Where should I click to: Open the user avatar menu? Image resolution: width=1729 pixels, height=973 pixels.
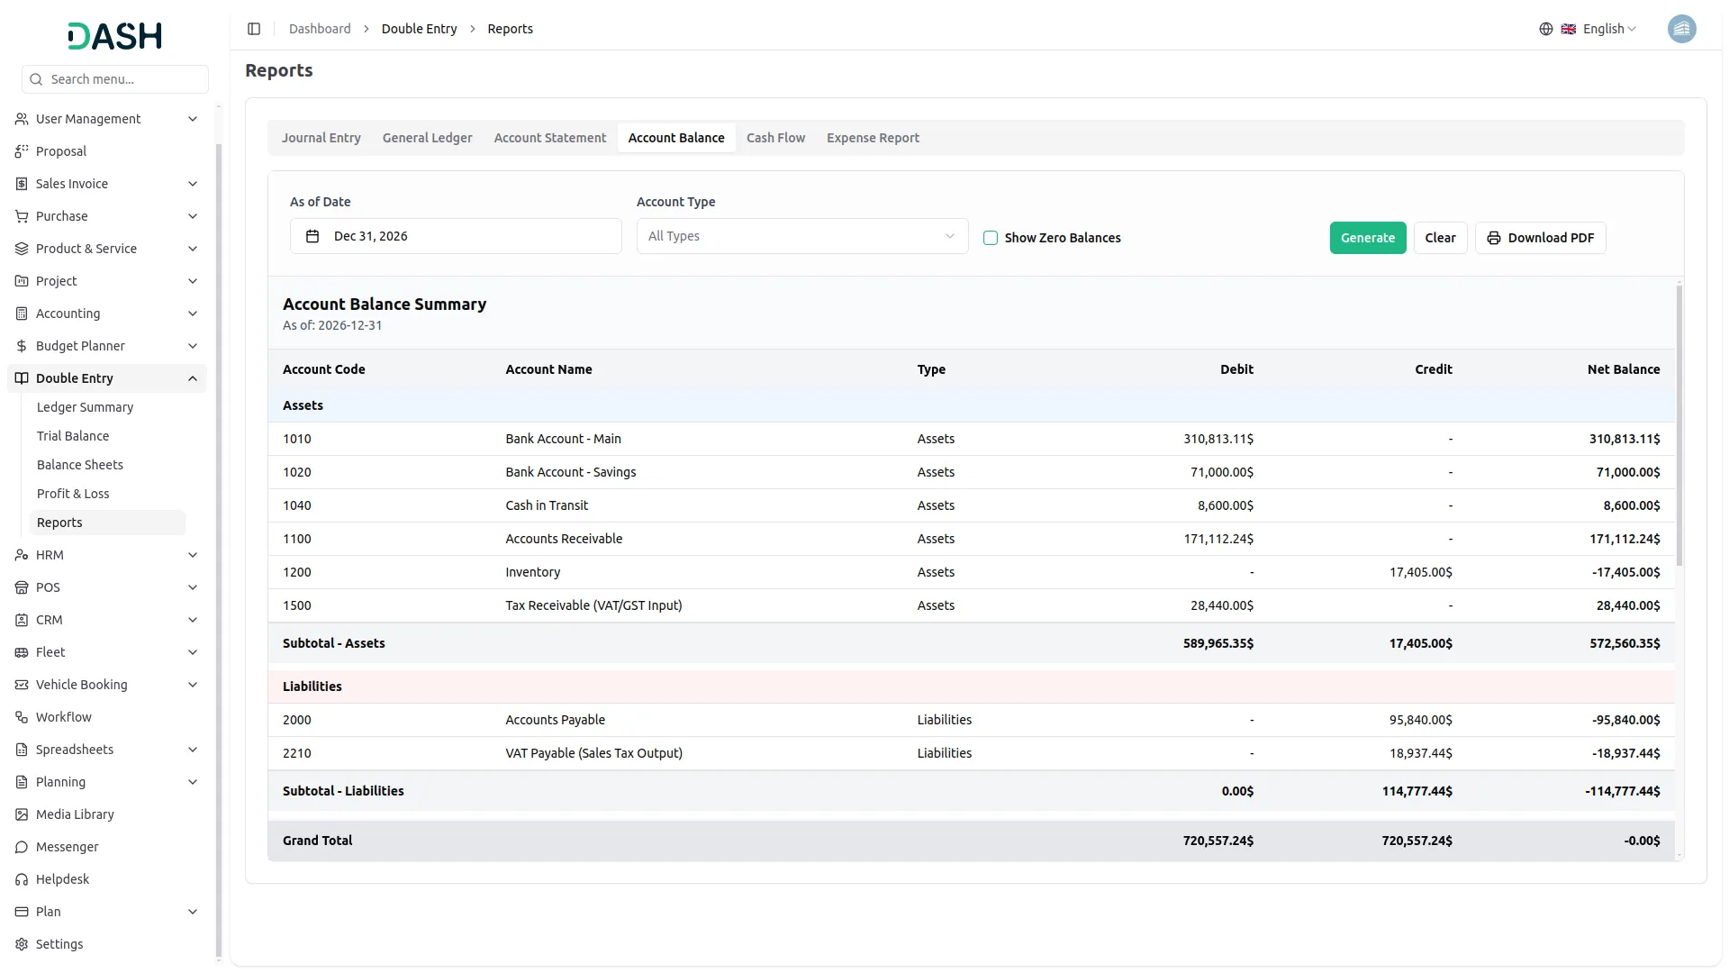point(1681,29)
